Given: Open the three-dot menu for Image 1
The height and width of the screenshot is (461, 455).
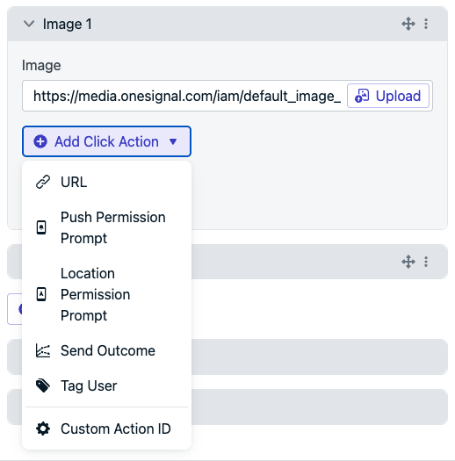Looking at the screenshot, I should click(x=426, y=24).
